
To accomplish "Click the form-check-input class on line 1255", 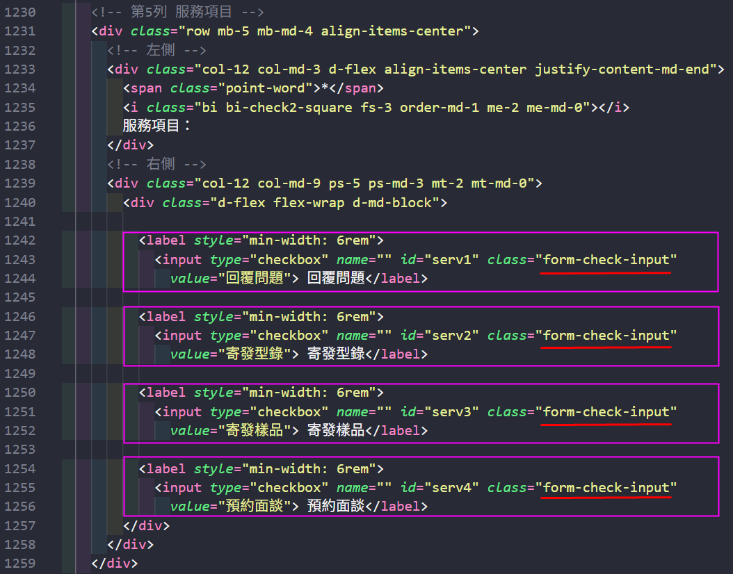I will click(606, 488).
